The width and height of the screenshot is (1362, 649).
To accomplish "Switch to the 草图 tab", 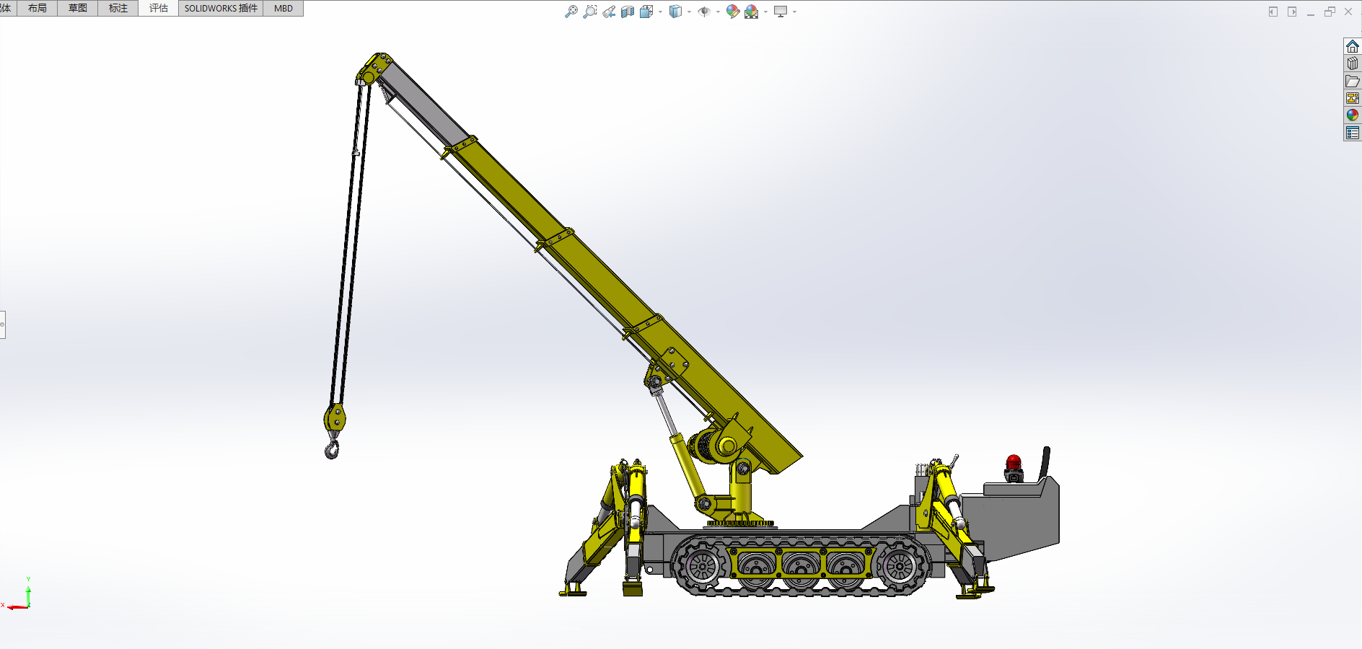I will click(78, 9).
